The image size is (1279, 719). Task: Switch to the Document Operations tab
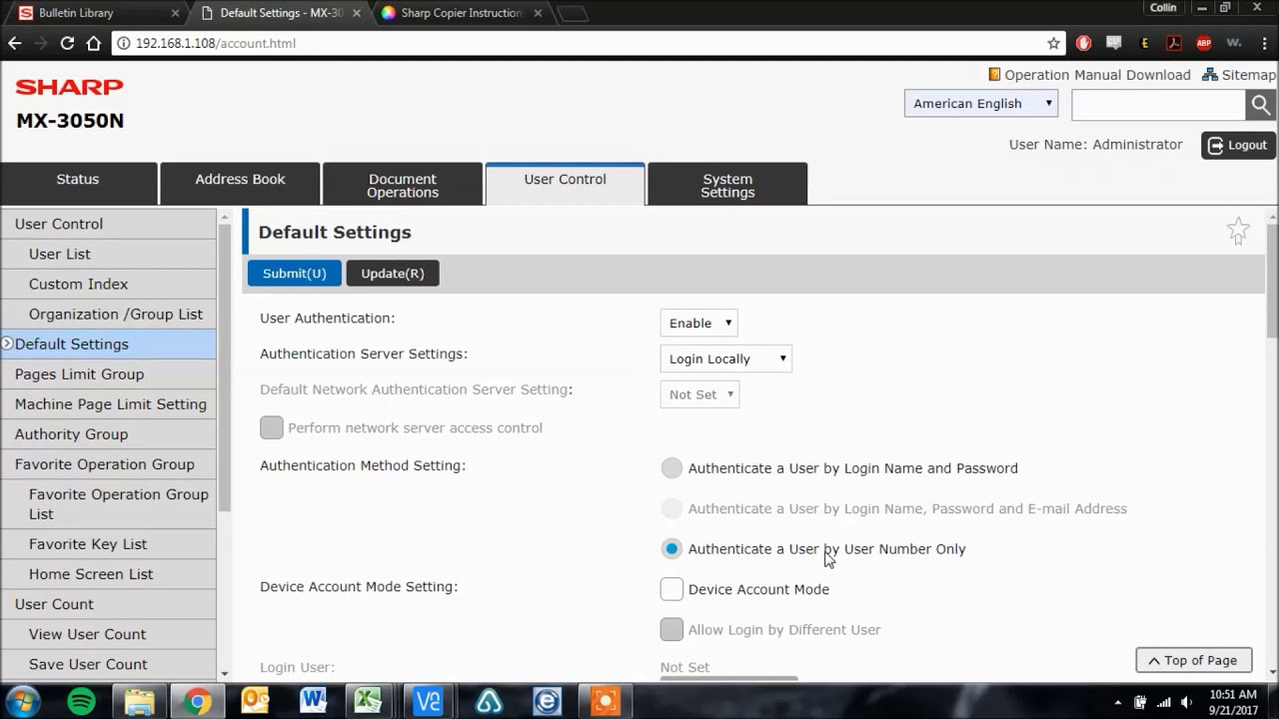click(403, 184)
